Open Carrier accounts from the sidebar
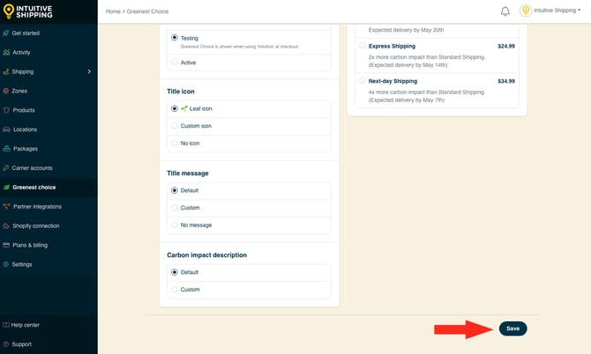591x354 pixels. [32, 167]
